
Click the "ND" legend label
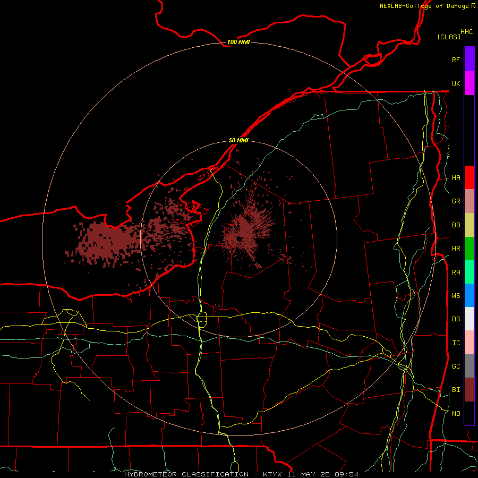click(456, 413)
